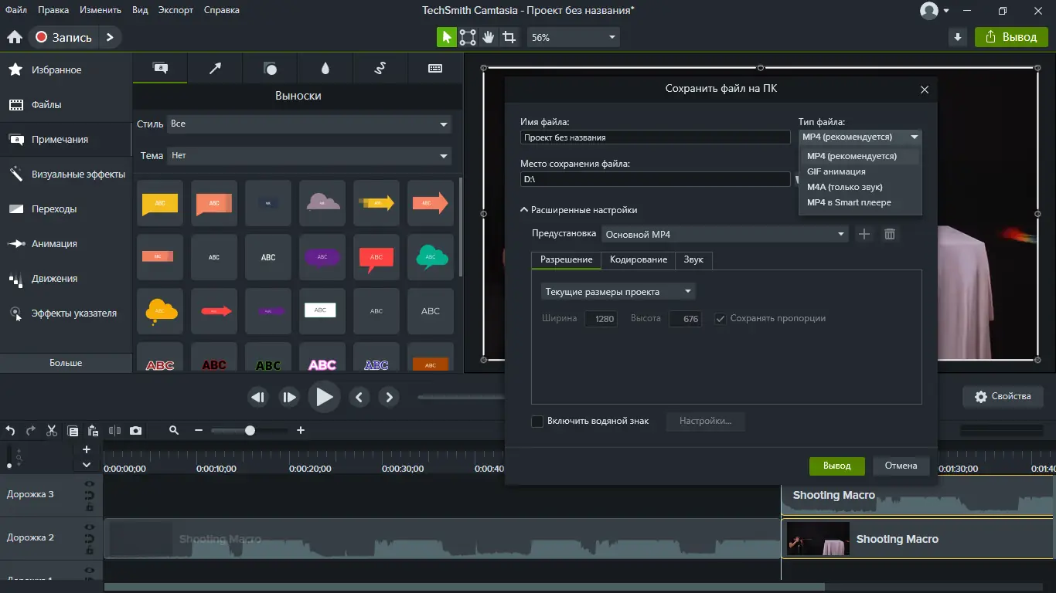
Task: Open the blur and highlight annotation tab
Action: point(325,69)
